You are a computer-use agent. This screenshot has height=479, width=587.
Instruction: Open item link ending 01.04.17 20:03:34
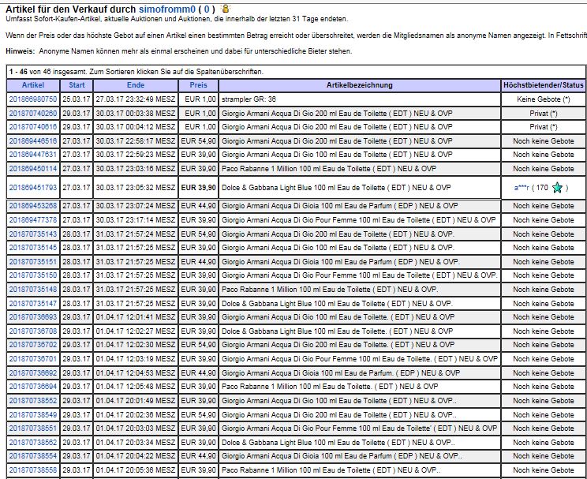[x=33, y=442]
